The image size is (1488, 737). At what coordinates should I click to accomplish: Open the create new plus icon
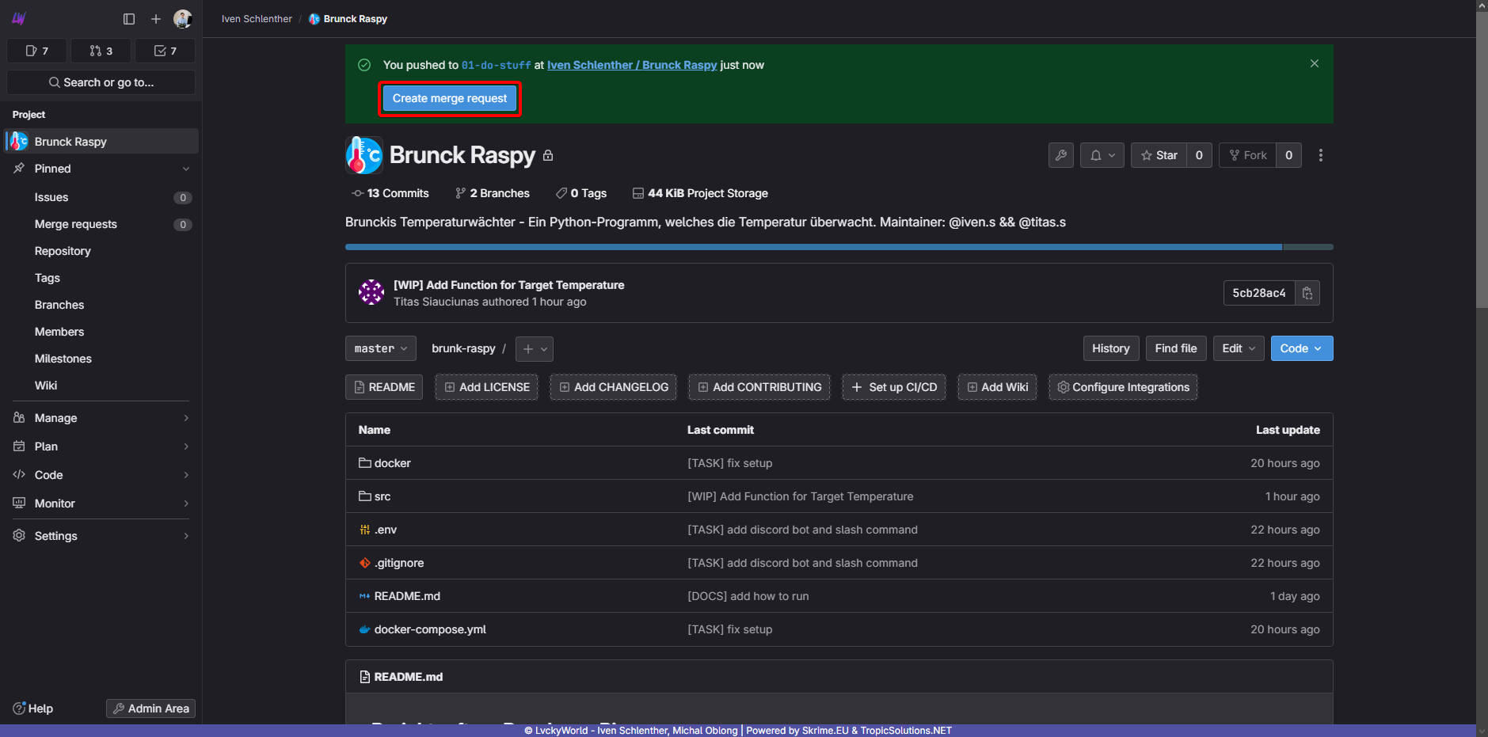pos(156,19)
